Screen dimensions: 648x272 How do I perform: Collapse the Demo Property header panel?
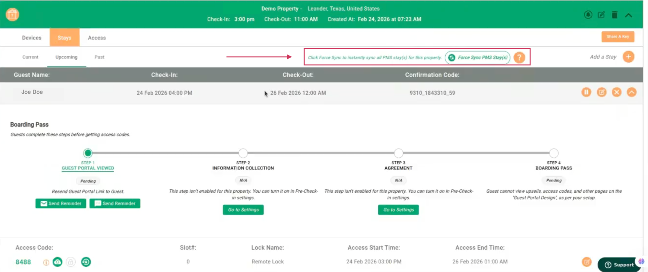(x=629, y=15)
